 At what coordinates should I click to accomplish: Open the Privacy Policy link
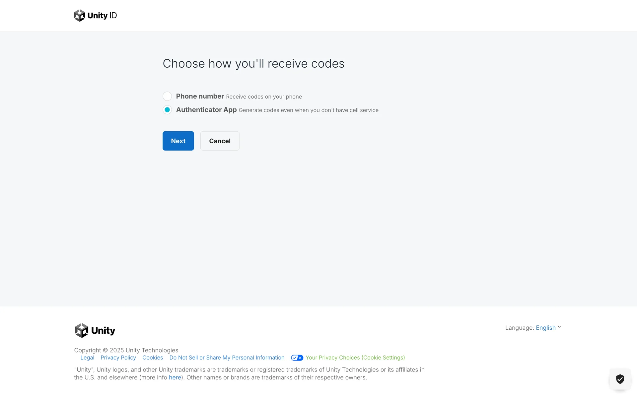coord(118,358)
